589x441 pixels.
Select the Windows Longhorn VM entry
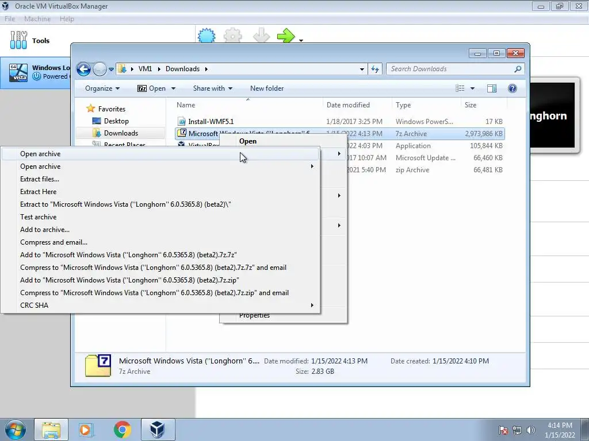(x=36, y=72)
